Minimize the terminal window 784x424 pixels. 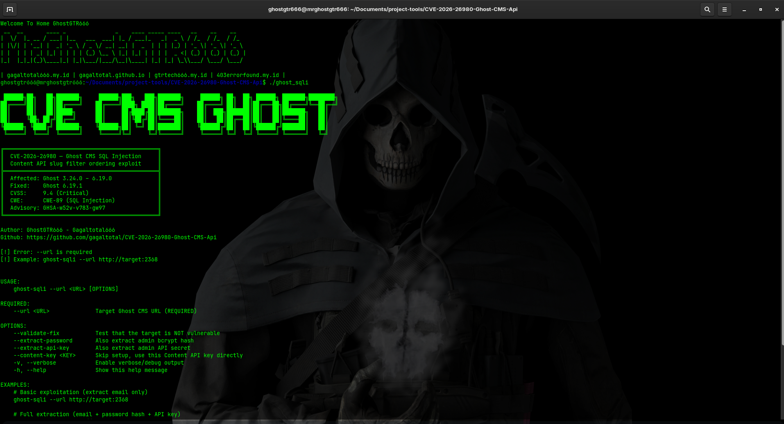coord(744,9)
